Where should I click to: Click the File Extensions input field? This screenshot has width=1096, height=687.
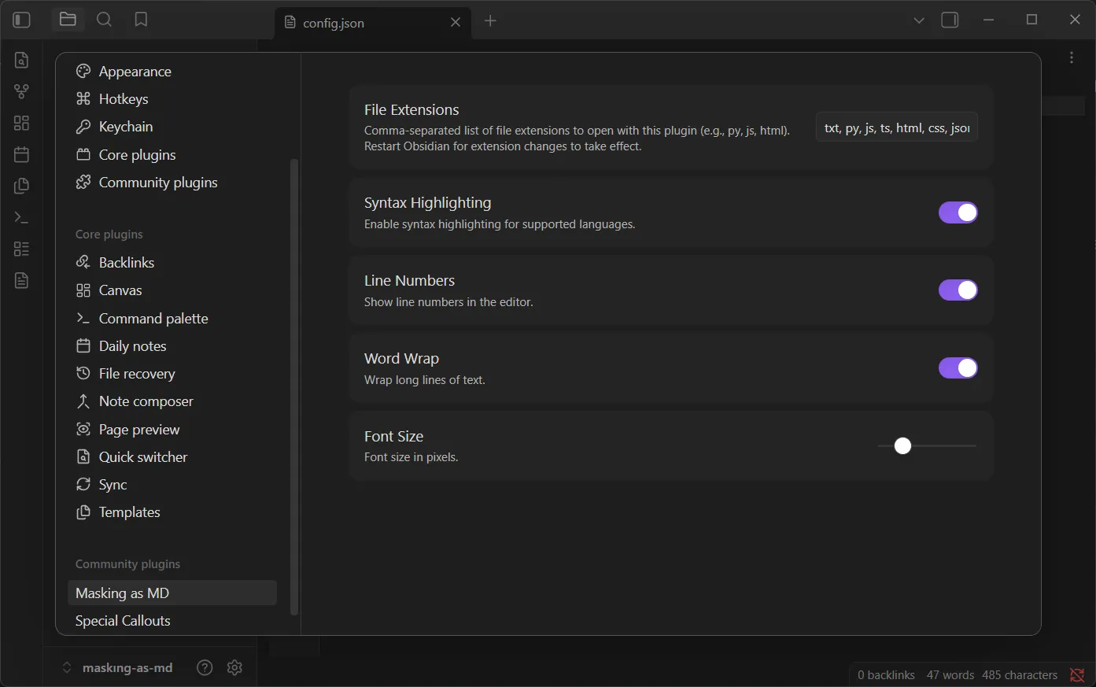pos(897,127)
